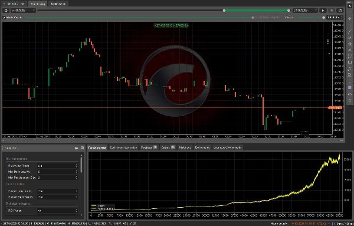Toggle the Visual Mode checkbox
Screen dimensions: 354x226
point(4,17)
